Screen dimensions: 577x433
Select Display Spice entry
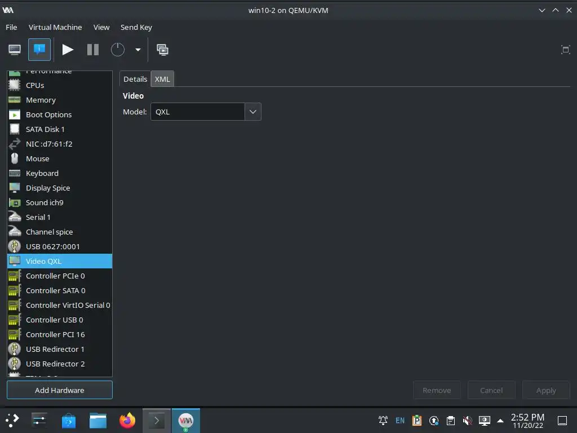coord(60,188)
